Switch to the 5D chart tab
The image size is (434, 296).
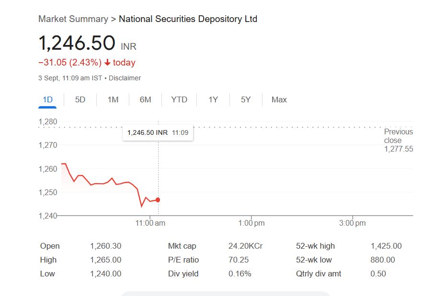pyautogui.click(x=80, y=99)
